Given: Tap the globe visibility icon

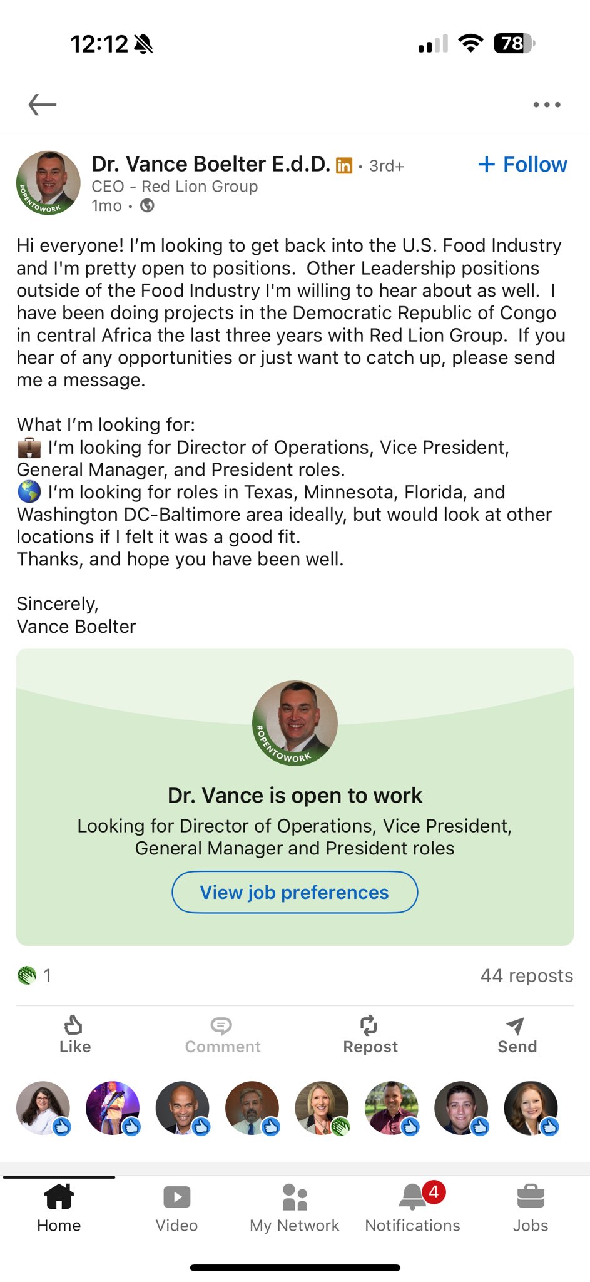Looking at the screenshot, I should coord(147,205).
